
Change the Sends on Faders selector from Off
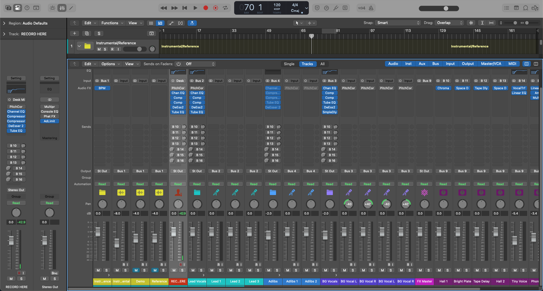(200, 64)
